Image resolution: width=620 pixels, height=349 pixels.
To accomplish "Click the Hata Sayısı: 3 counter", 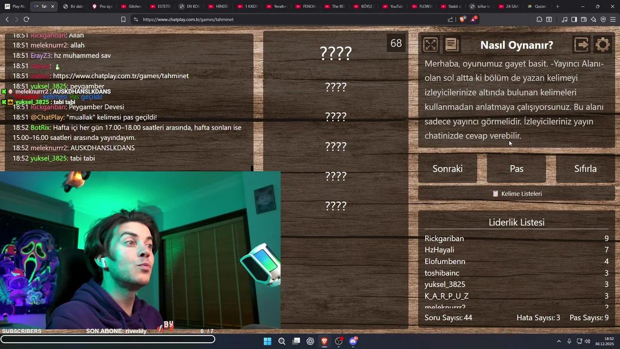I will 538,318.
